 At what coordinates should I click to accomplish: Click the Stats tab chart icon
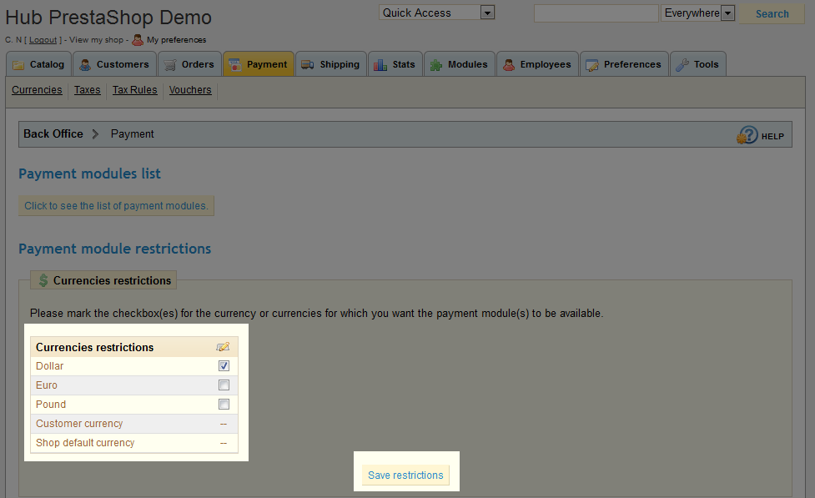click(380, 65)
